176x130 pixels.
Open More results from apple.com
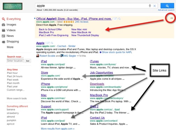click(58, 129)
